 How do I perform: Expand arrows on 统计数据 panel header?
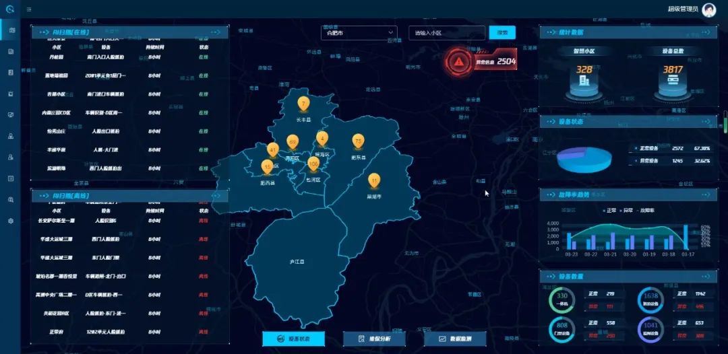tap(705, 32)
